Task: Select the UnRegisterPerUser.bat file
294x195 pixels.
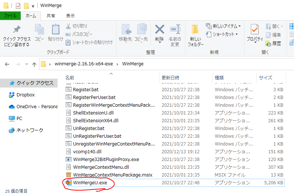Action: (97, 136)
